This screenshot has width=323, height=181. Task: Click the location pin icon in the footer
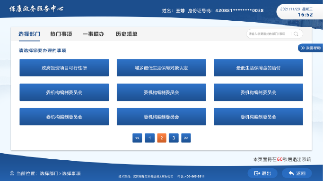[x=12, y=173]
